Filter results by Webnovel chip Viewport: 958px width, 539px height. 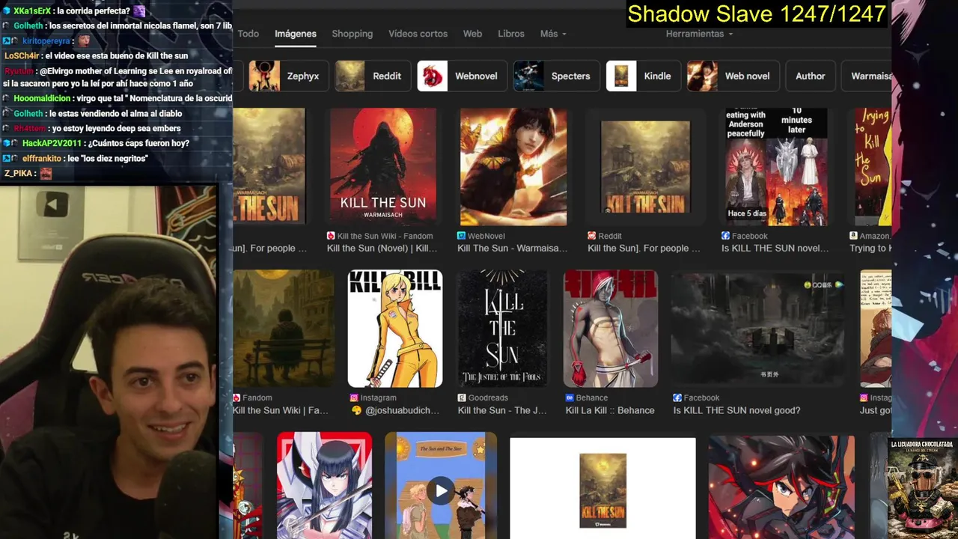click(x=462, y=76)
